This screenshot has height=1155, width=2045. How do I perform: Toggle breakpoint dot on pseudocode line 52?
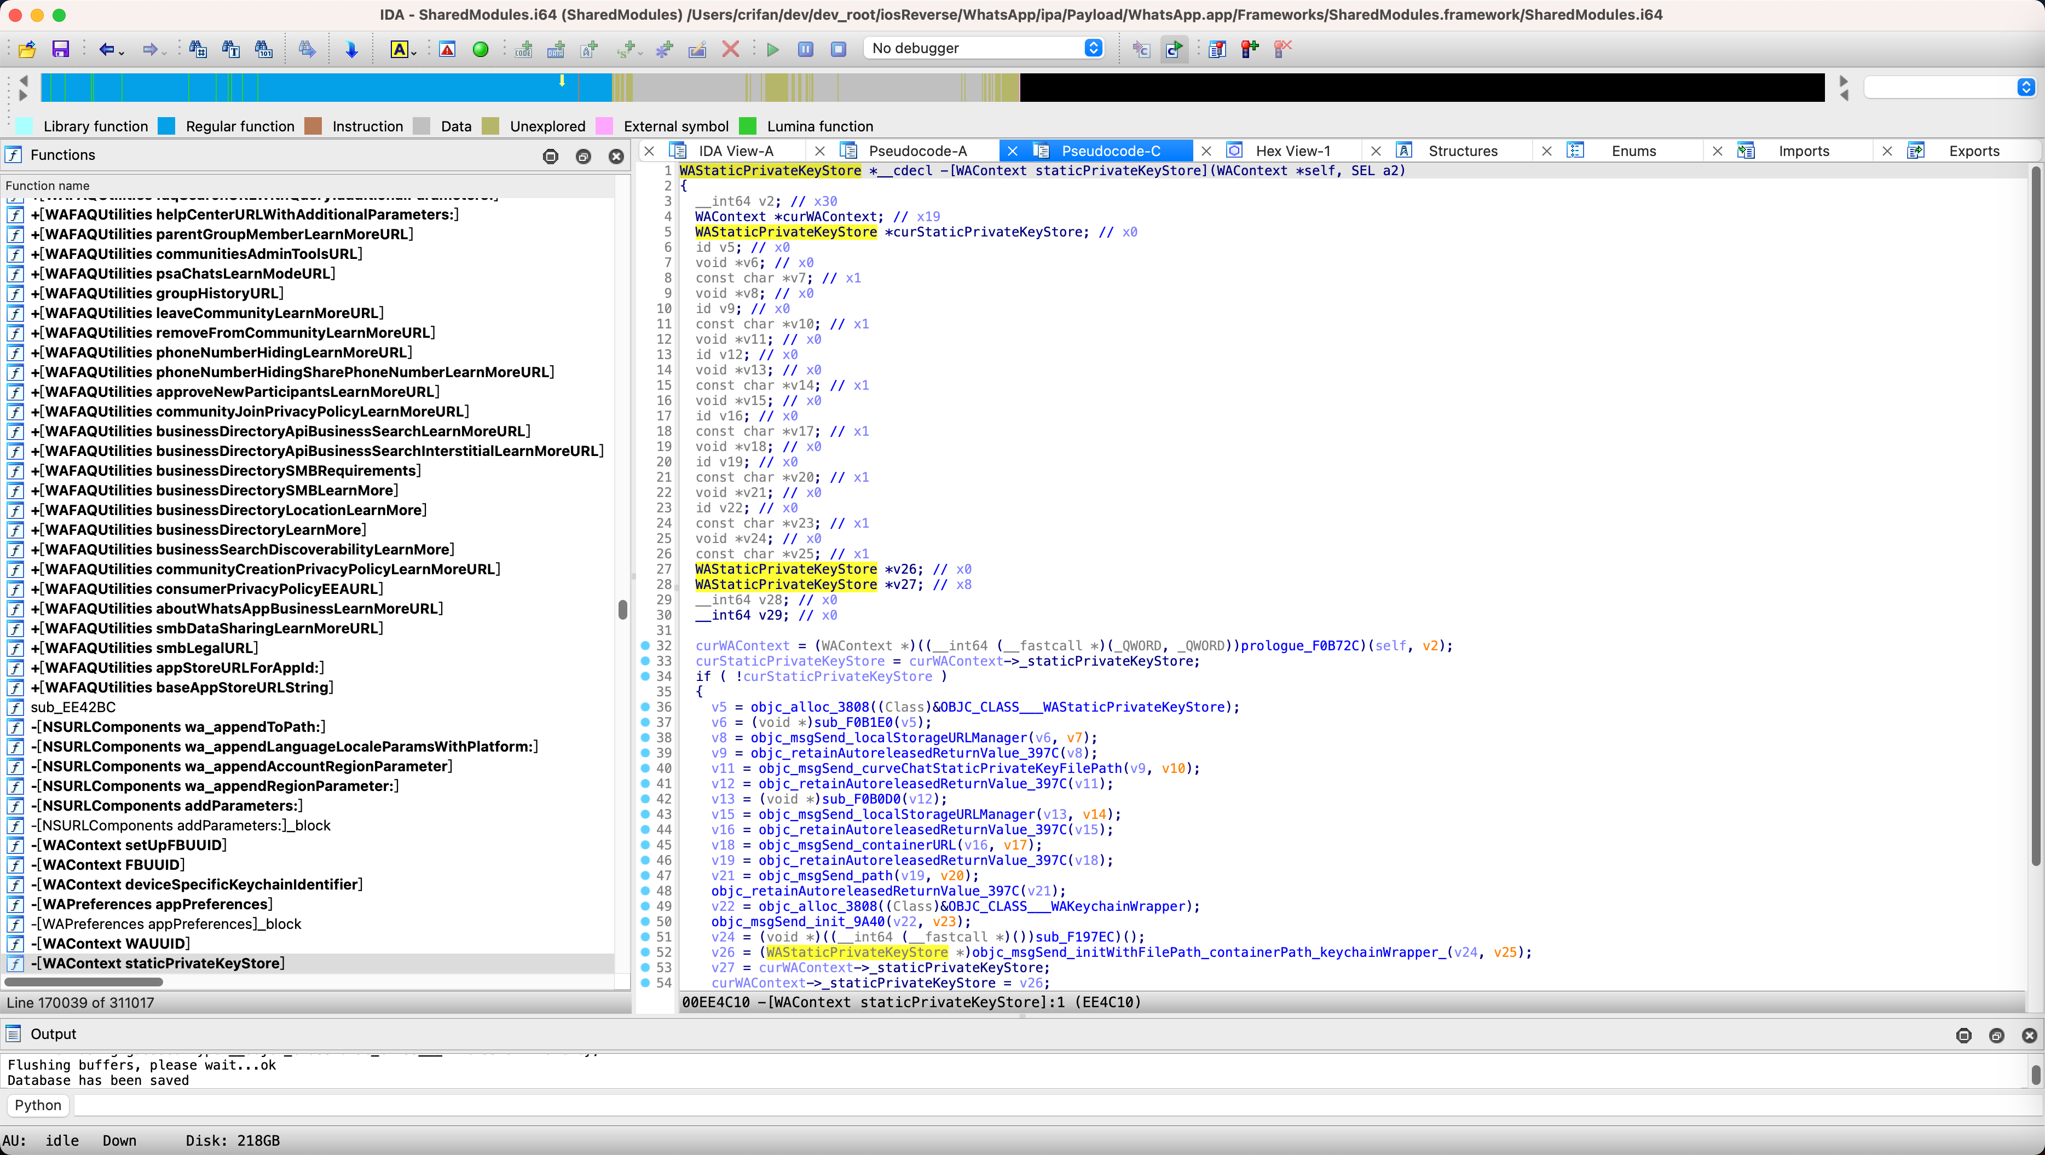[645, 952]
